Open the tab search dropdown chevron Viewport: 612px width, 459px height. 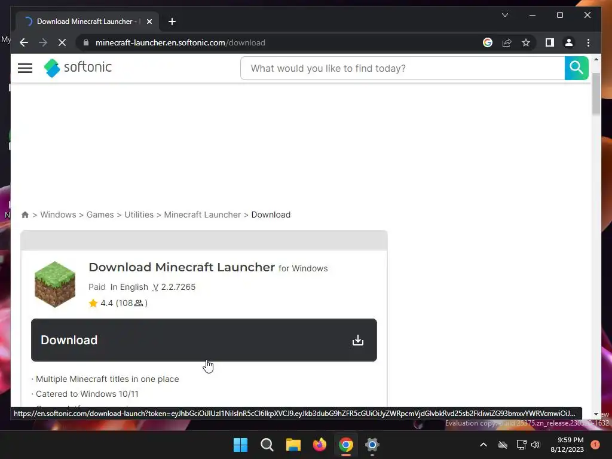point(504,15)
